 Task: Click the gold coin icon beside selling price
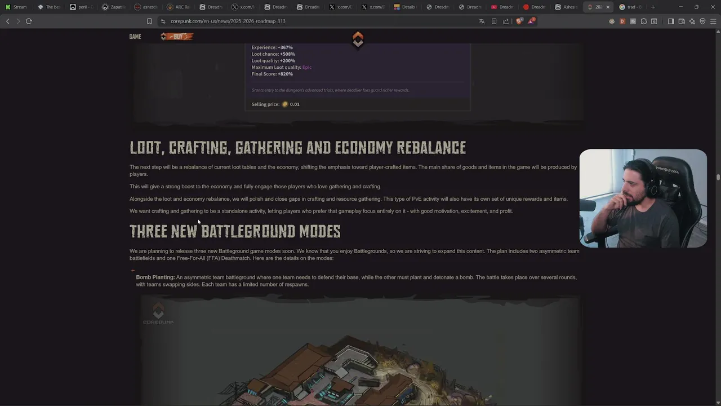(285, 104)
